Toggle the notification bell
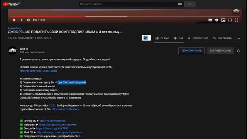The height and width of the screenshot is (139, 247). coord(239,51)
